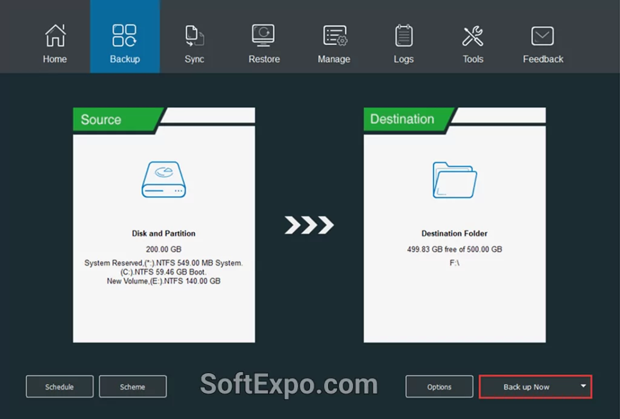Open the backup Options

[x=439, y=386]
